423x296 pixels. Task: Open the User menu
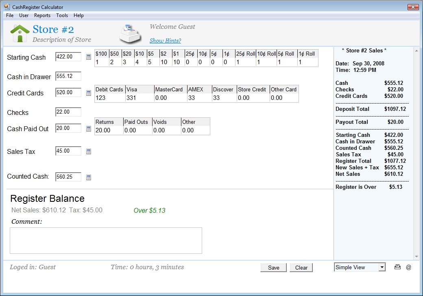click(x=24, y=15)
